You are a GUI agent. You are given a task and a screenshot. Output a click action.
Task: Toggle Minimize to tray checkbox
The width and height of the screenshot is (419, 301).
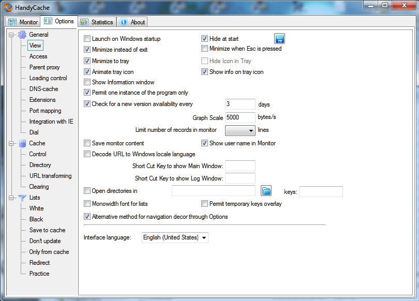(x=87, y=61)
